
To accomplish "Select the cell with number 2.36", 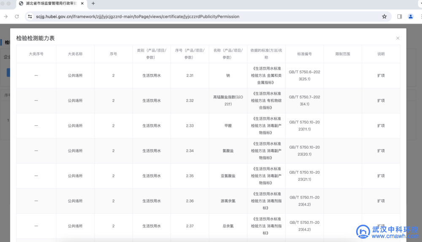I will point(190,201).
